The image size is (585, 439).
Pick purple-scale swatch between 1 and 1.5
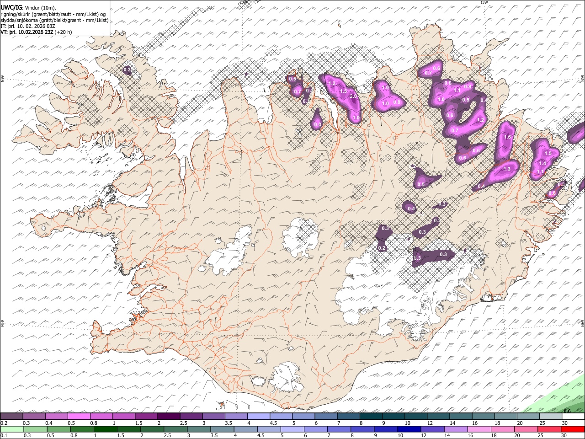coord(123,417)
